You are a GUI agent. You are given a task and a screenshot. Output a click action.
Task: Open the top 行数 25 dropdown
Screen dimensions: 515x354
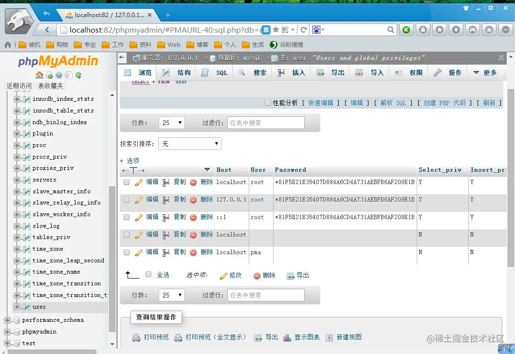[171, 123]
